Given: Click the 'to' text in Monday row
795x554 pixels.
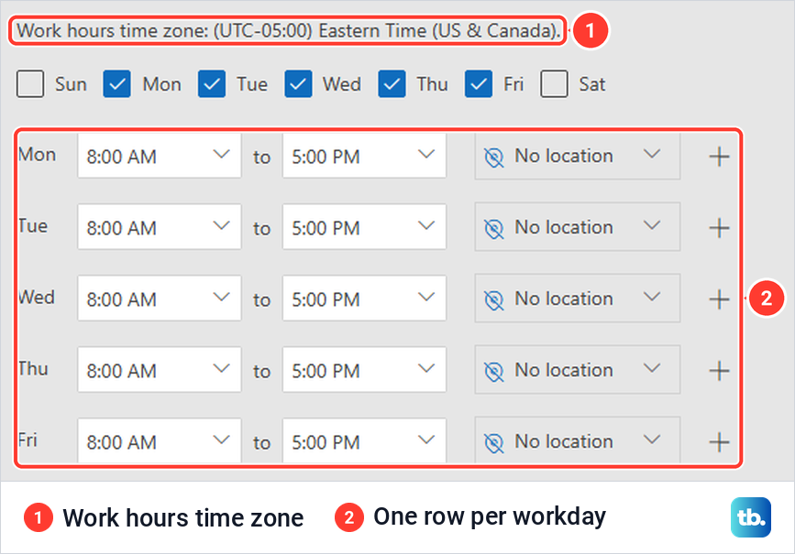Looking at the screenshot, I should 261,158.
